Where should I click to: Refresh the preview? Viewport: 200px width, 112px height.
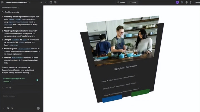46,2
